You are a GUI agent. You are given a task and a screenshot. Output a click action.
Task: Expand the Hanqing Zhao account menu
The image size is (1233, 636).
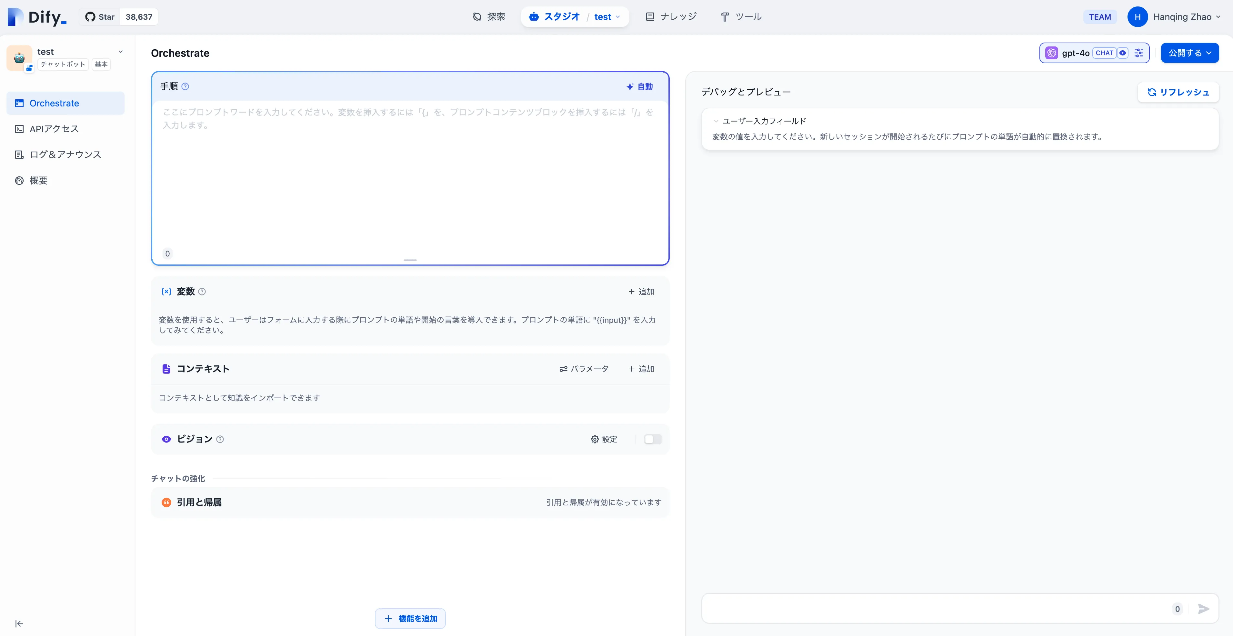pyautogui.click(x=1182, y=17)
